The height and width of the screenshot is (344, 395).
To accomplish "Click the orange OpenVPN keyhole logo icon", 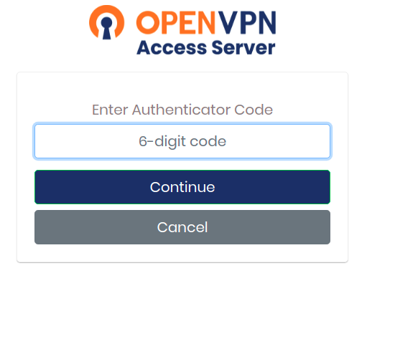I will tap(106, 22).
